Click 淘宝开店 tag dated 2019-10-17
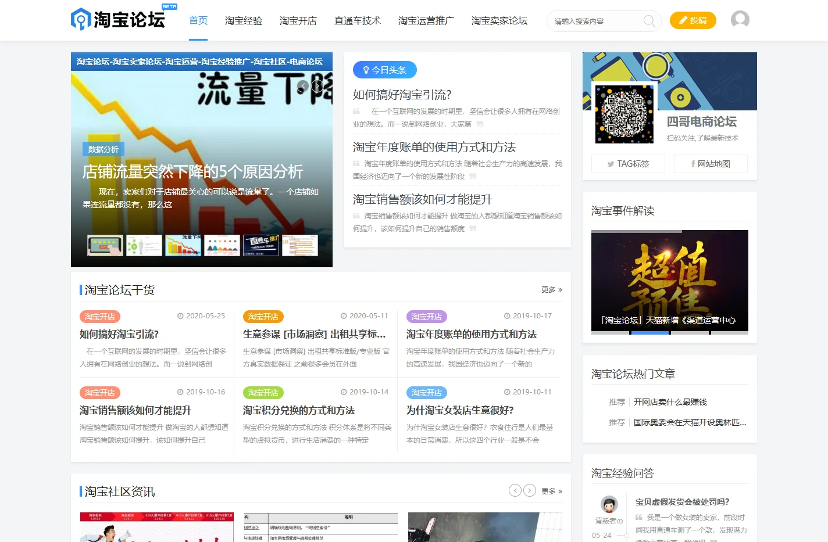Image resolution: width=828 pixels, height=542 pixels. tap(427, 317)
